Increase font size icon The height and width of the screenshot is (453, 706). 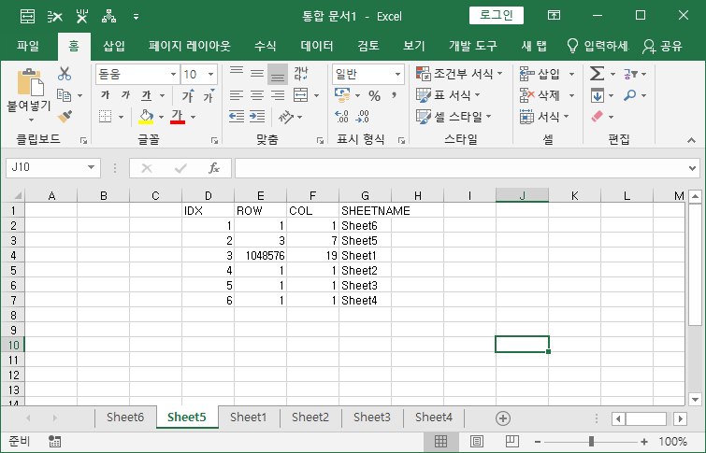click(188, 95)
